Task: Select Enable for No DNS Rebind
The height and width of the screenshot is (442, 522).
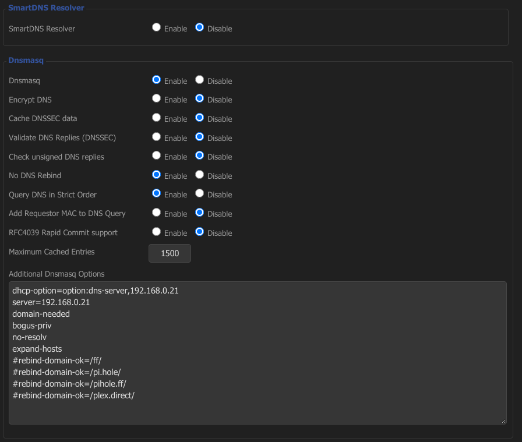Action: [x=156, y=175]
